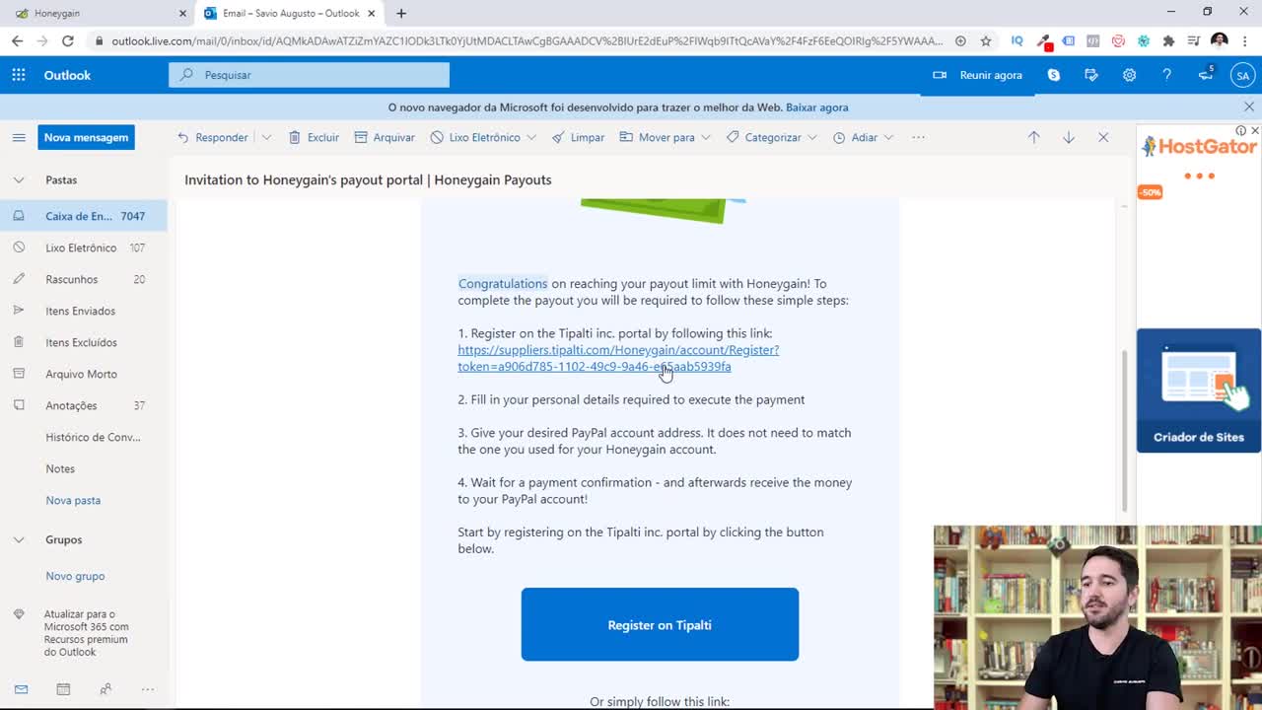Screen dimensions: 1262x710
Task: Open Histórico de Conversa folder
Action: point(84,437)
